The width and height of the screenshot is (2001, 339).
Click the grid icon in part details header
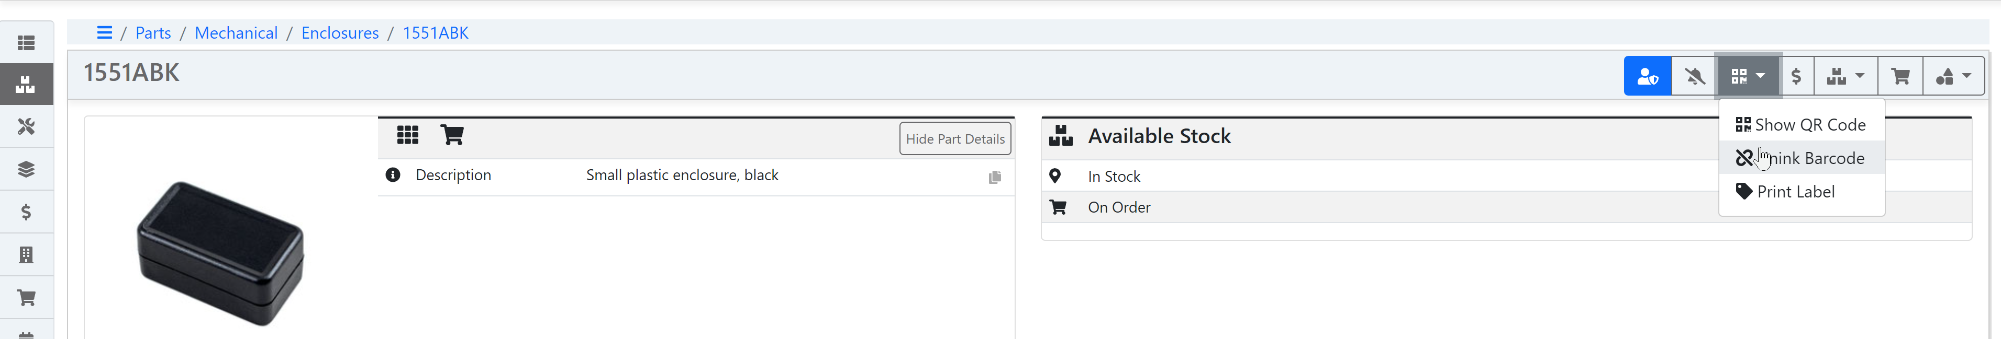pos(407,135)
